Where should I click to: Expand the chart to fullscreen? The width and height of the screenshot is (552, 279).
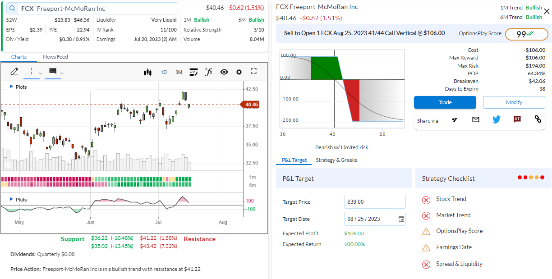253,71
